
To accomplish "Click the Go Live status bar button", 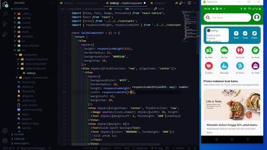I will coord(157,148).
